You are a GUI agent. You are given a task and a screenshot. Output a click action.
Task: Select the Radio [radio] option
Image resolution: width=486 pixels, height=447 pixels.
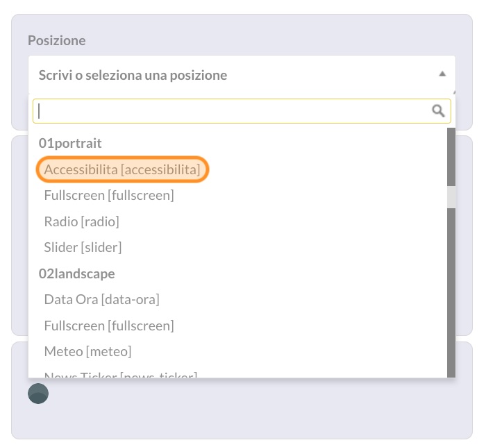coord(81,221)
